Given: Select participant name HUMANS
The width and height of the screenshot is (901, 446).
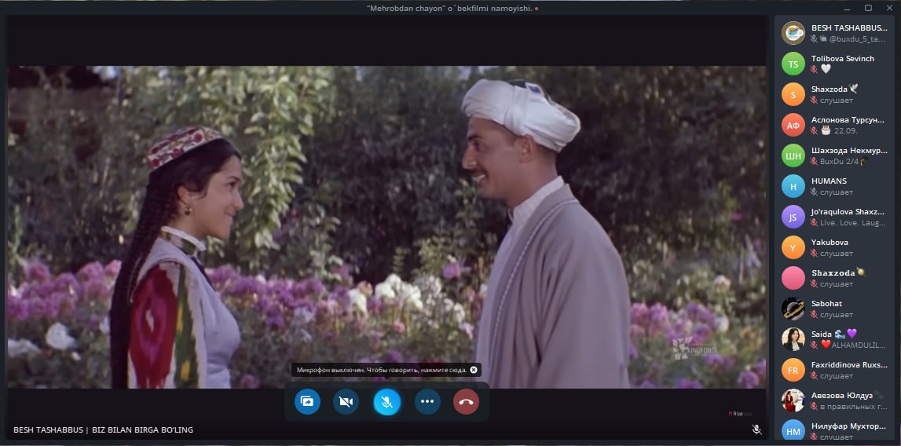Looking at the screenshot, I should click(830, 181).
